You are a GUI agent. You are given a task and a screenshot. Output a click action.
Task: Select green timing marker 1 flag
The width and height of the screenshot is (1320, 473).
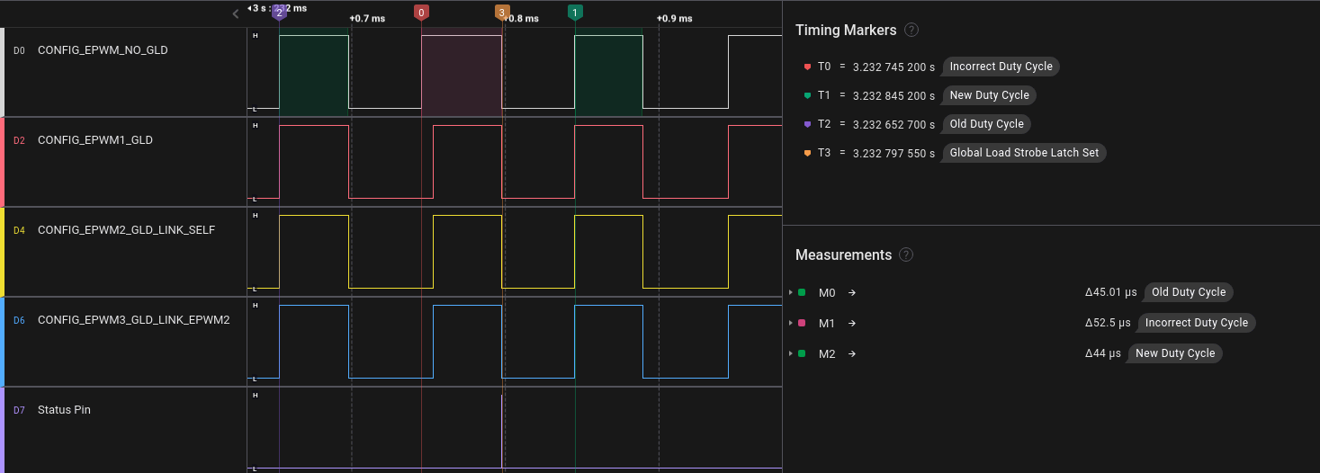click(575, 13)
